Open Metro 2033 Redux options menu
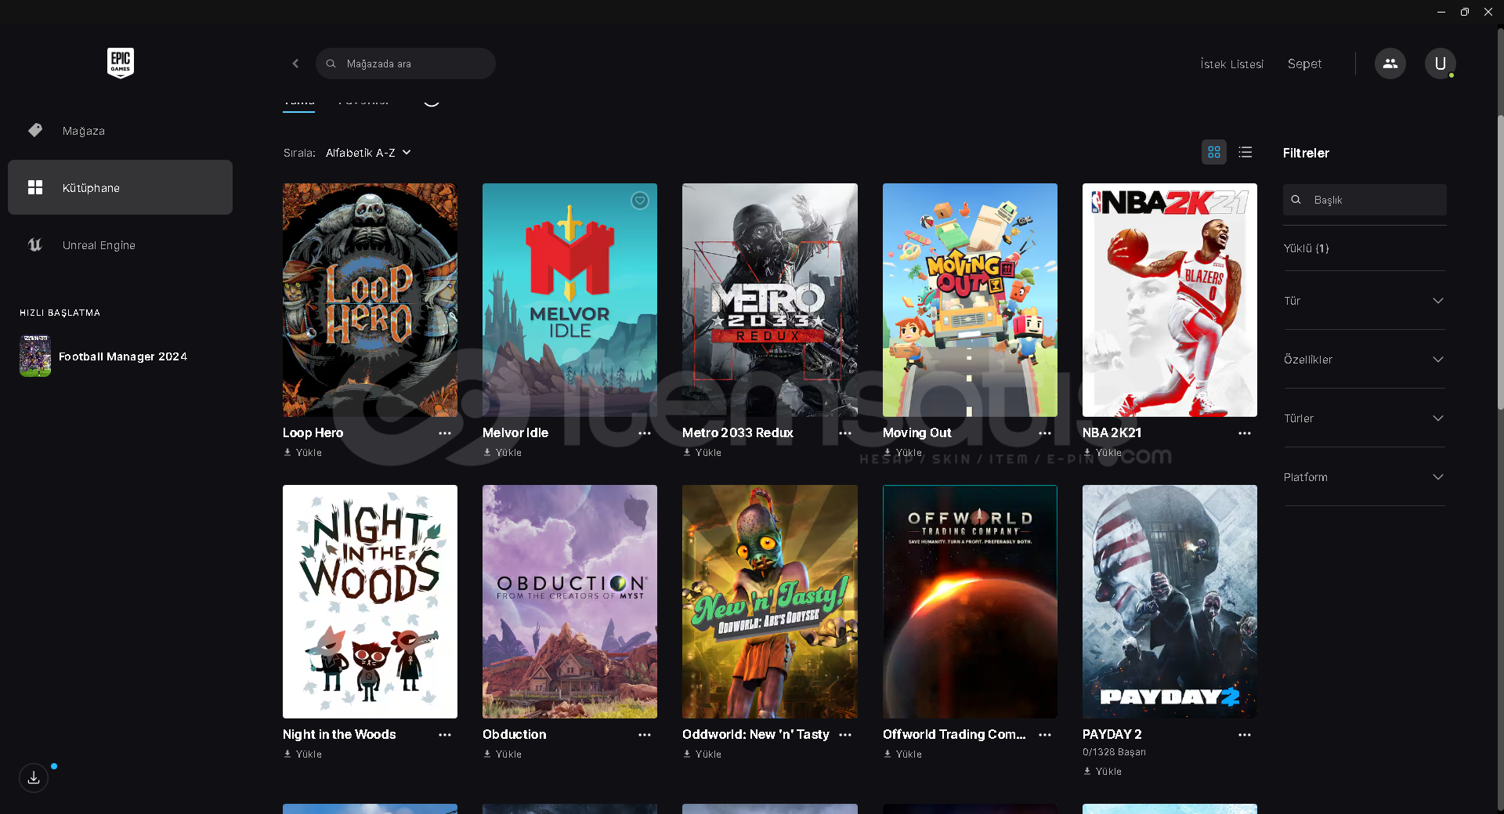 [845, 433]
